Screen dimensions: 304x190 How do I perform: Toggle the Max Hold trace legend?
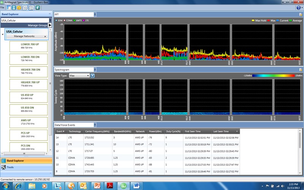coord(253,20)
